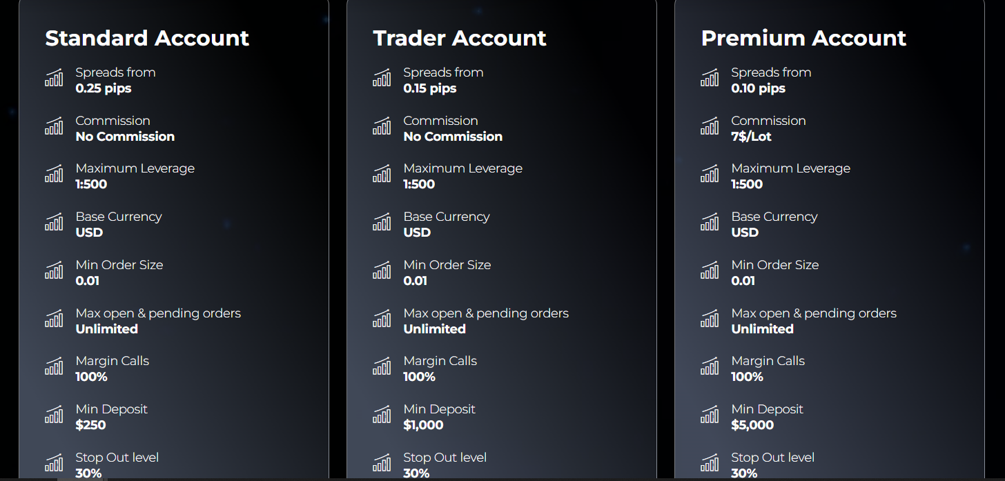Click chart icon beside Trader Max open & pending orders
1005x481 pixels.
382,319
